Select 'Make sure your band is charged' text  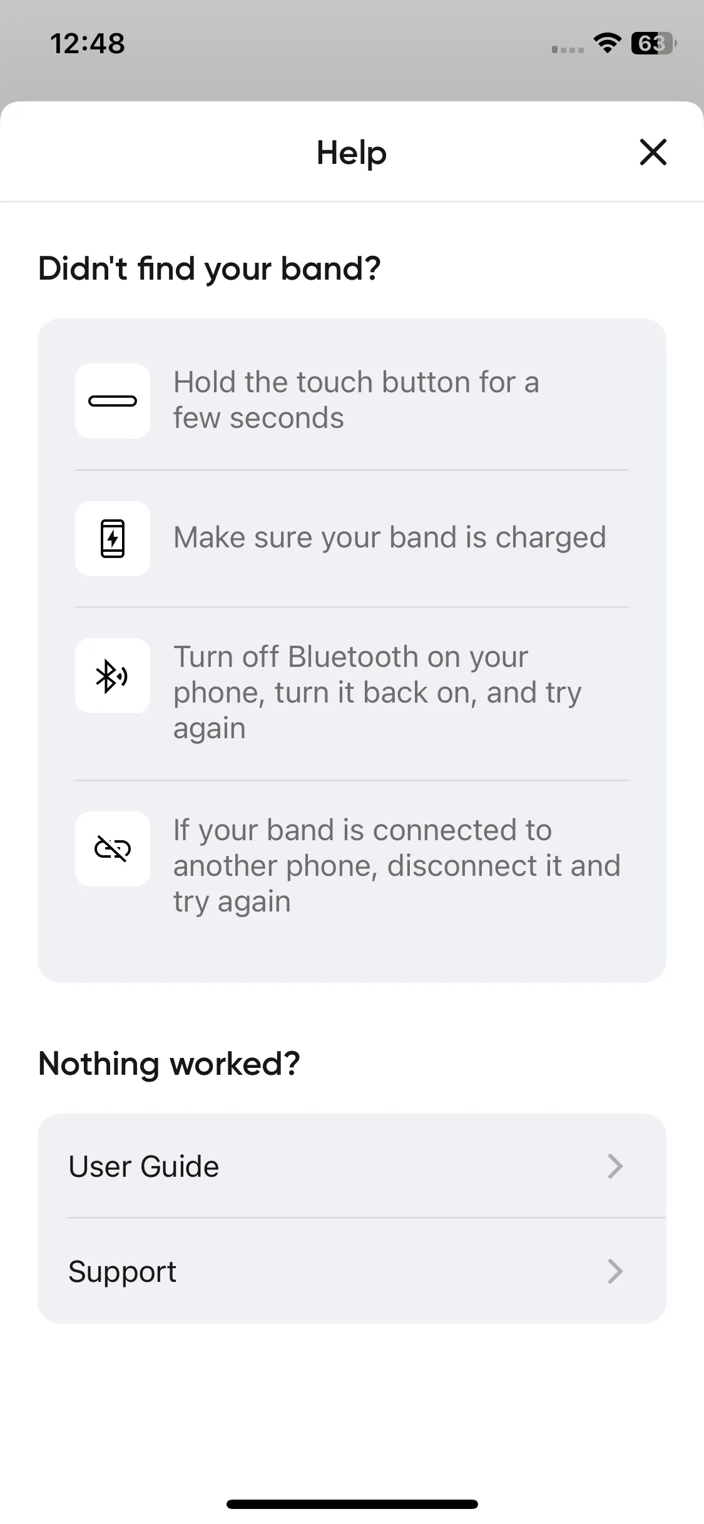click(x=390, y=537)
